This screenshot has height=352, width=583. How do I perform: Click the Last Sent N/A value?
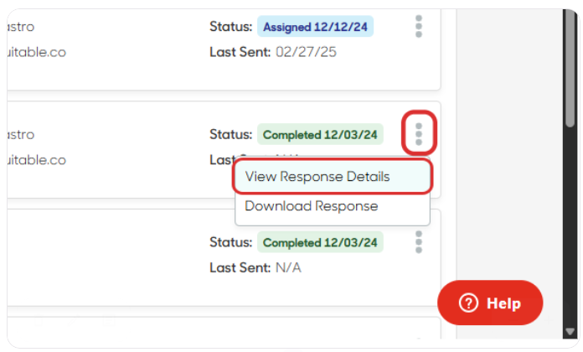(x=288, y=267)
